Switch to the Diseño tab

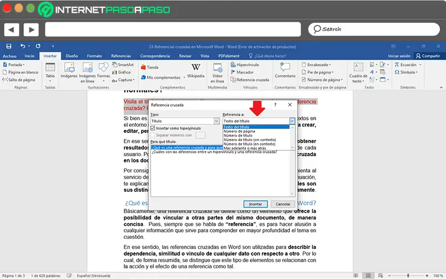[x=72, y=56]
